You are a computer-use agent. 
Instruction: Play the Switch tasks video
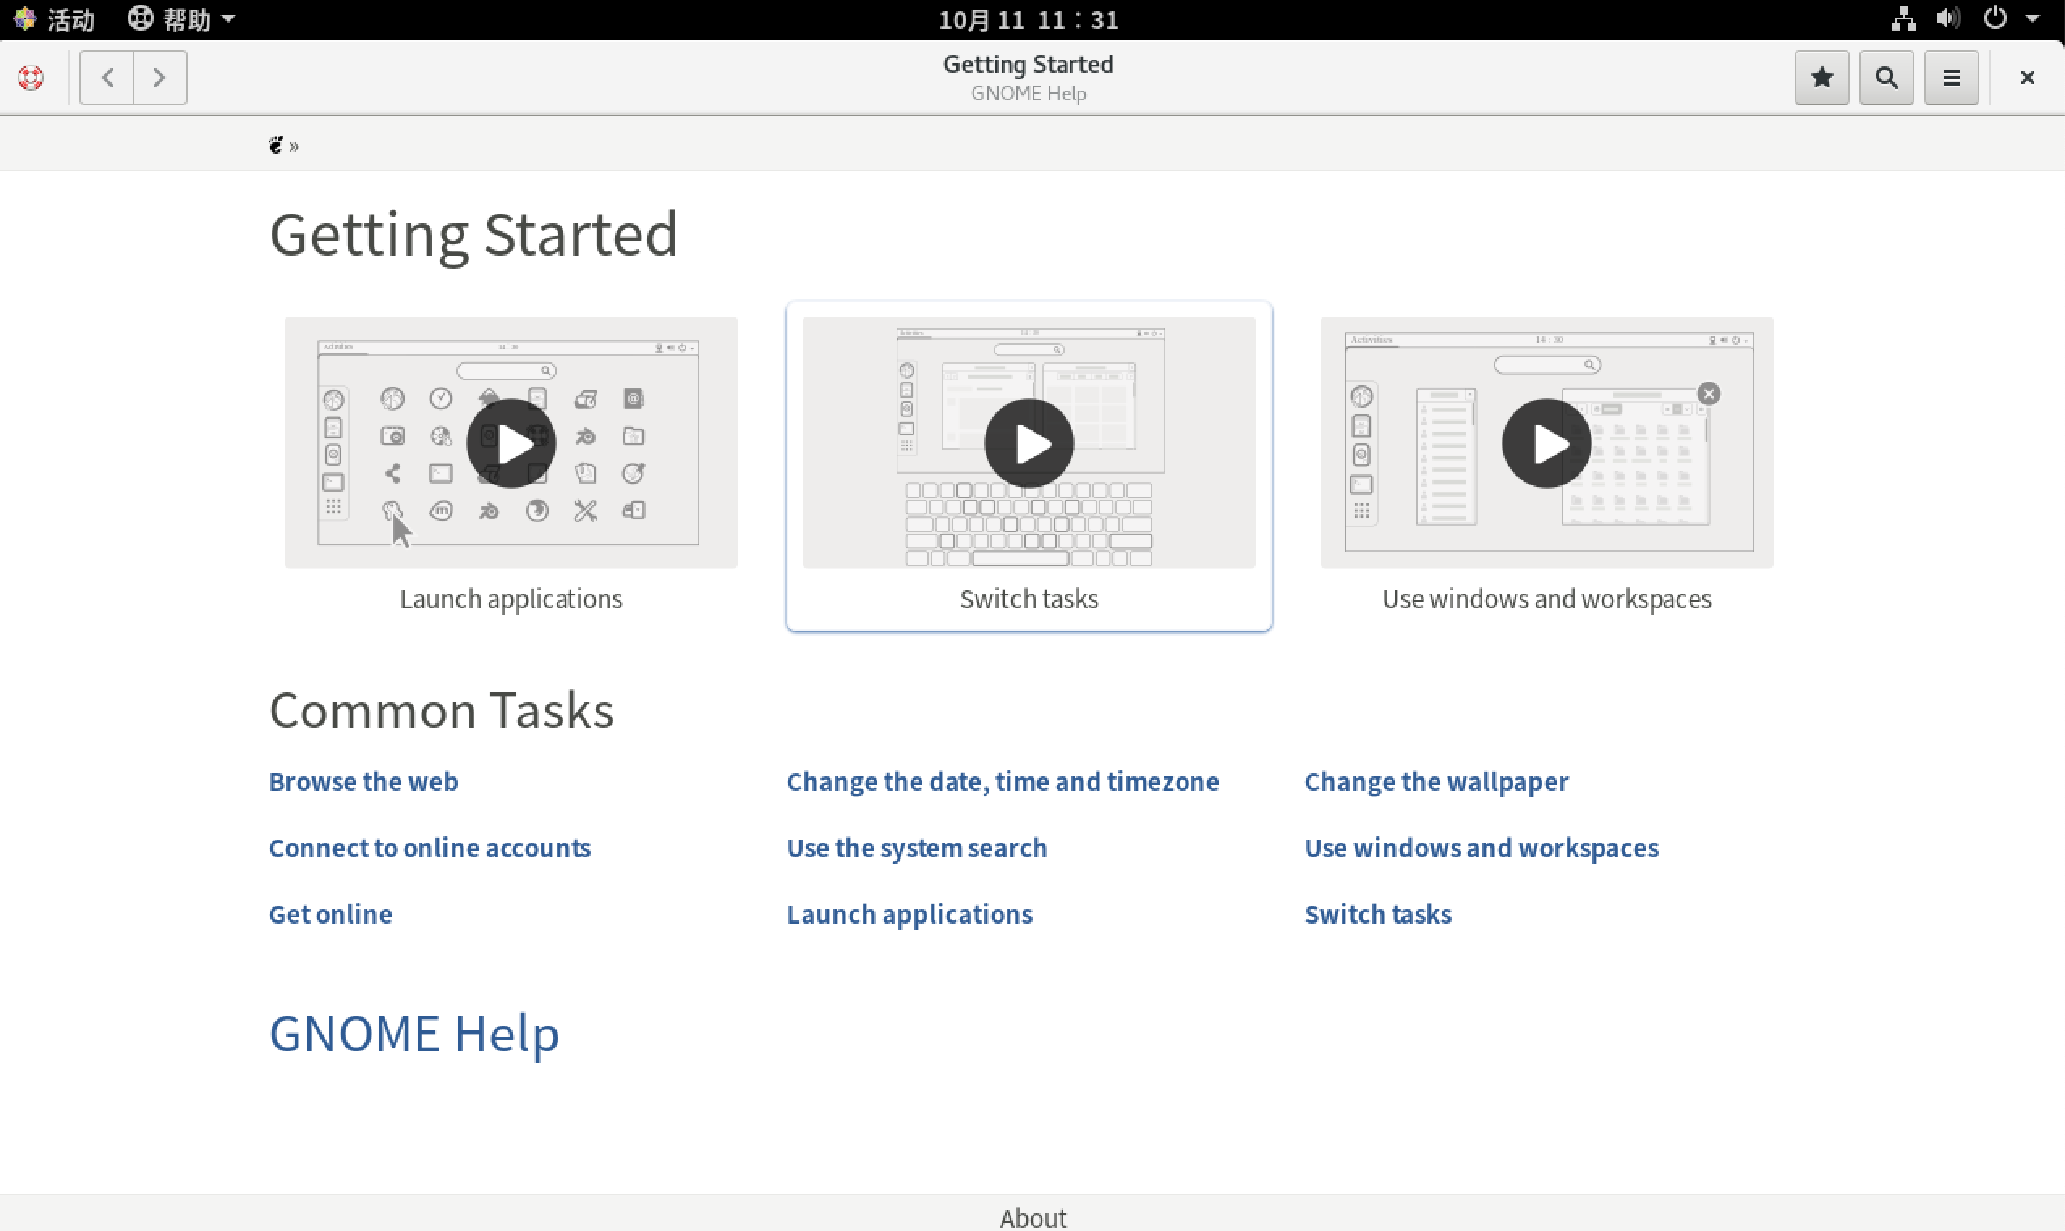point(1028,443)
